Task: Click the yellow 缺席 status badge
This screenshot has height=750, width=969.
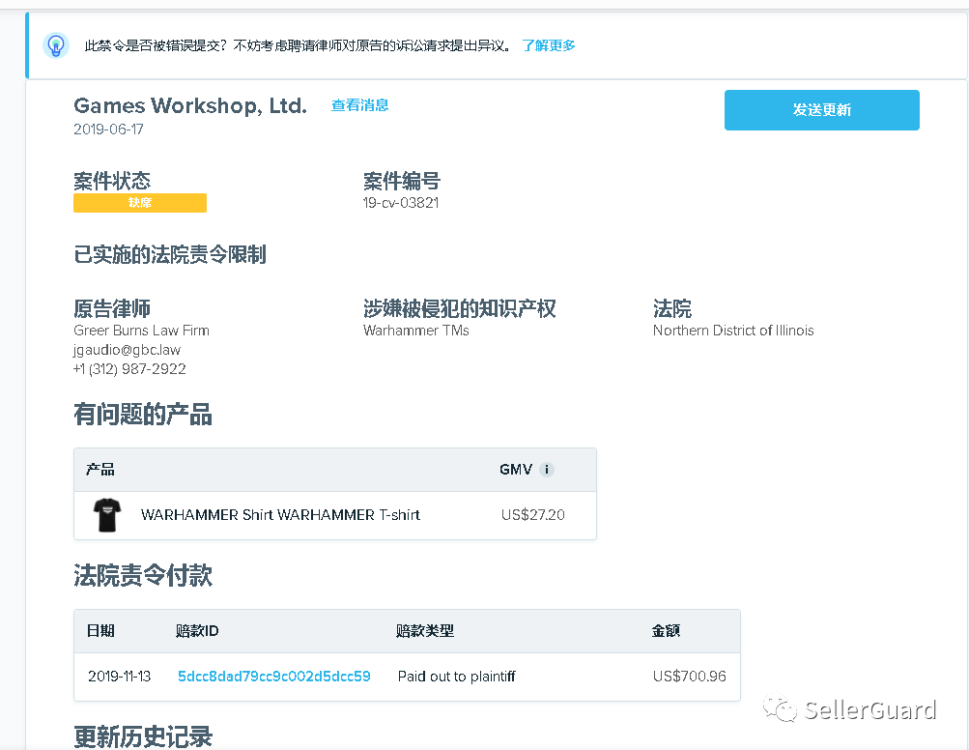Action: (x=140, y=203)
